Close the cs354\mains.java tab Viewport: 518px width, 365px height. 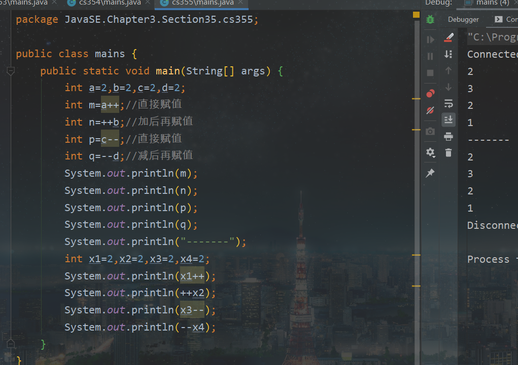[148, 3]
